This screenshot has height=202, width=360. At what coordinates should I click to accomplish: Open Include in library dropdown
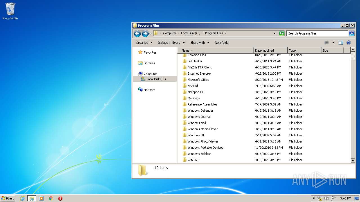pyautogui.click(x=171, y=43)
